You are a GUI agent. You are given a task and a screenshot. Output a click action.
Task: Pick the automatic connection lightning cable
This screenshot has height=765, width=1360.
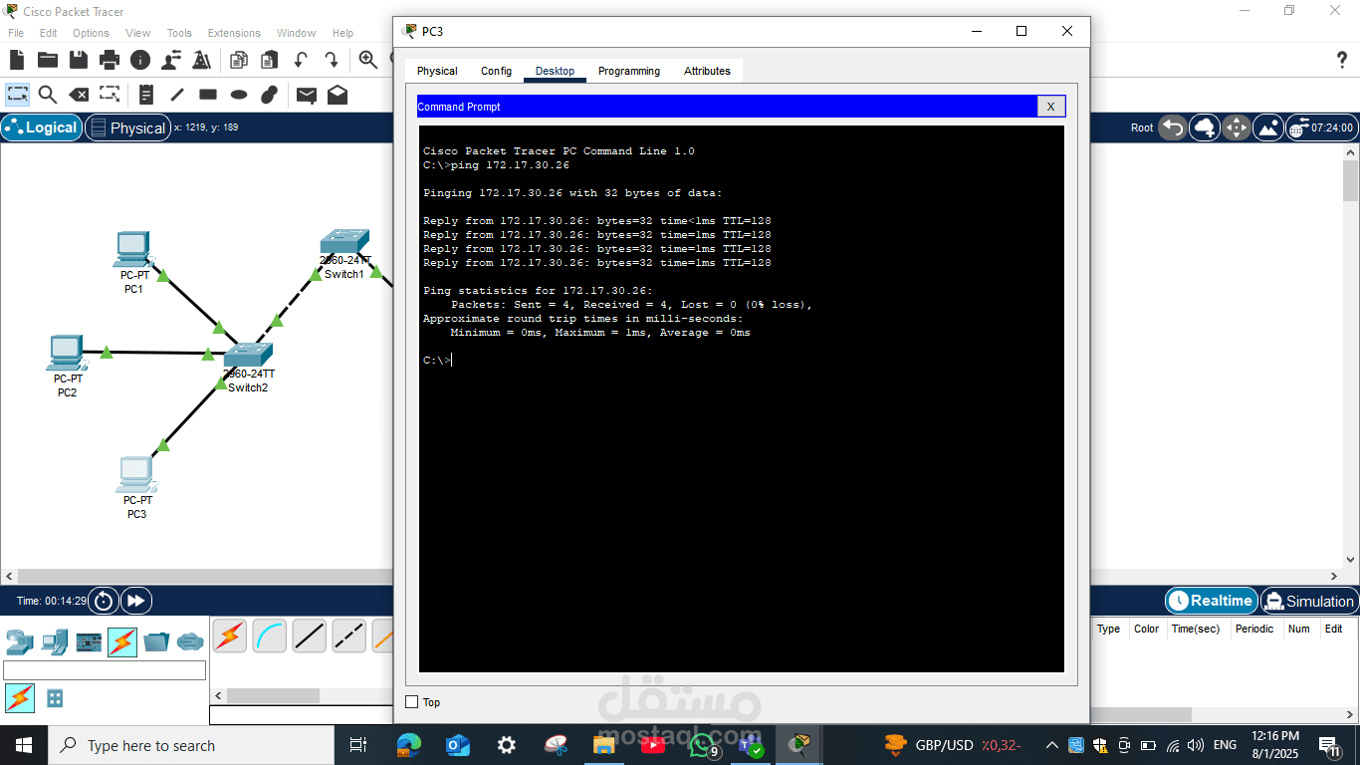pos(229,636)
